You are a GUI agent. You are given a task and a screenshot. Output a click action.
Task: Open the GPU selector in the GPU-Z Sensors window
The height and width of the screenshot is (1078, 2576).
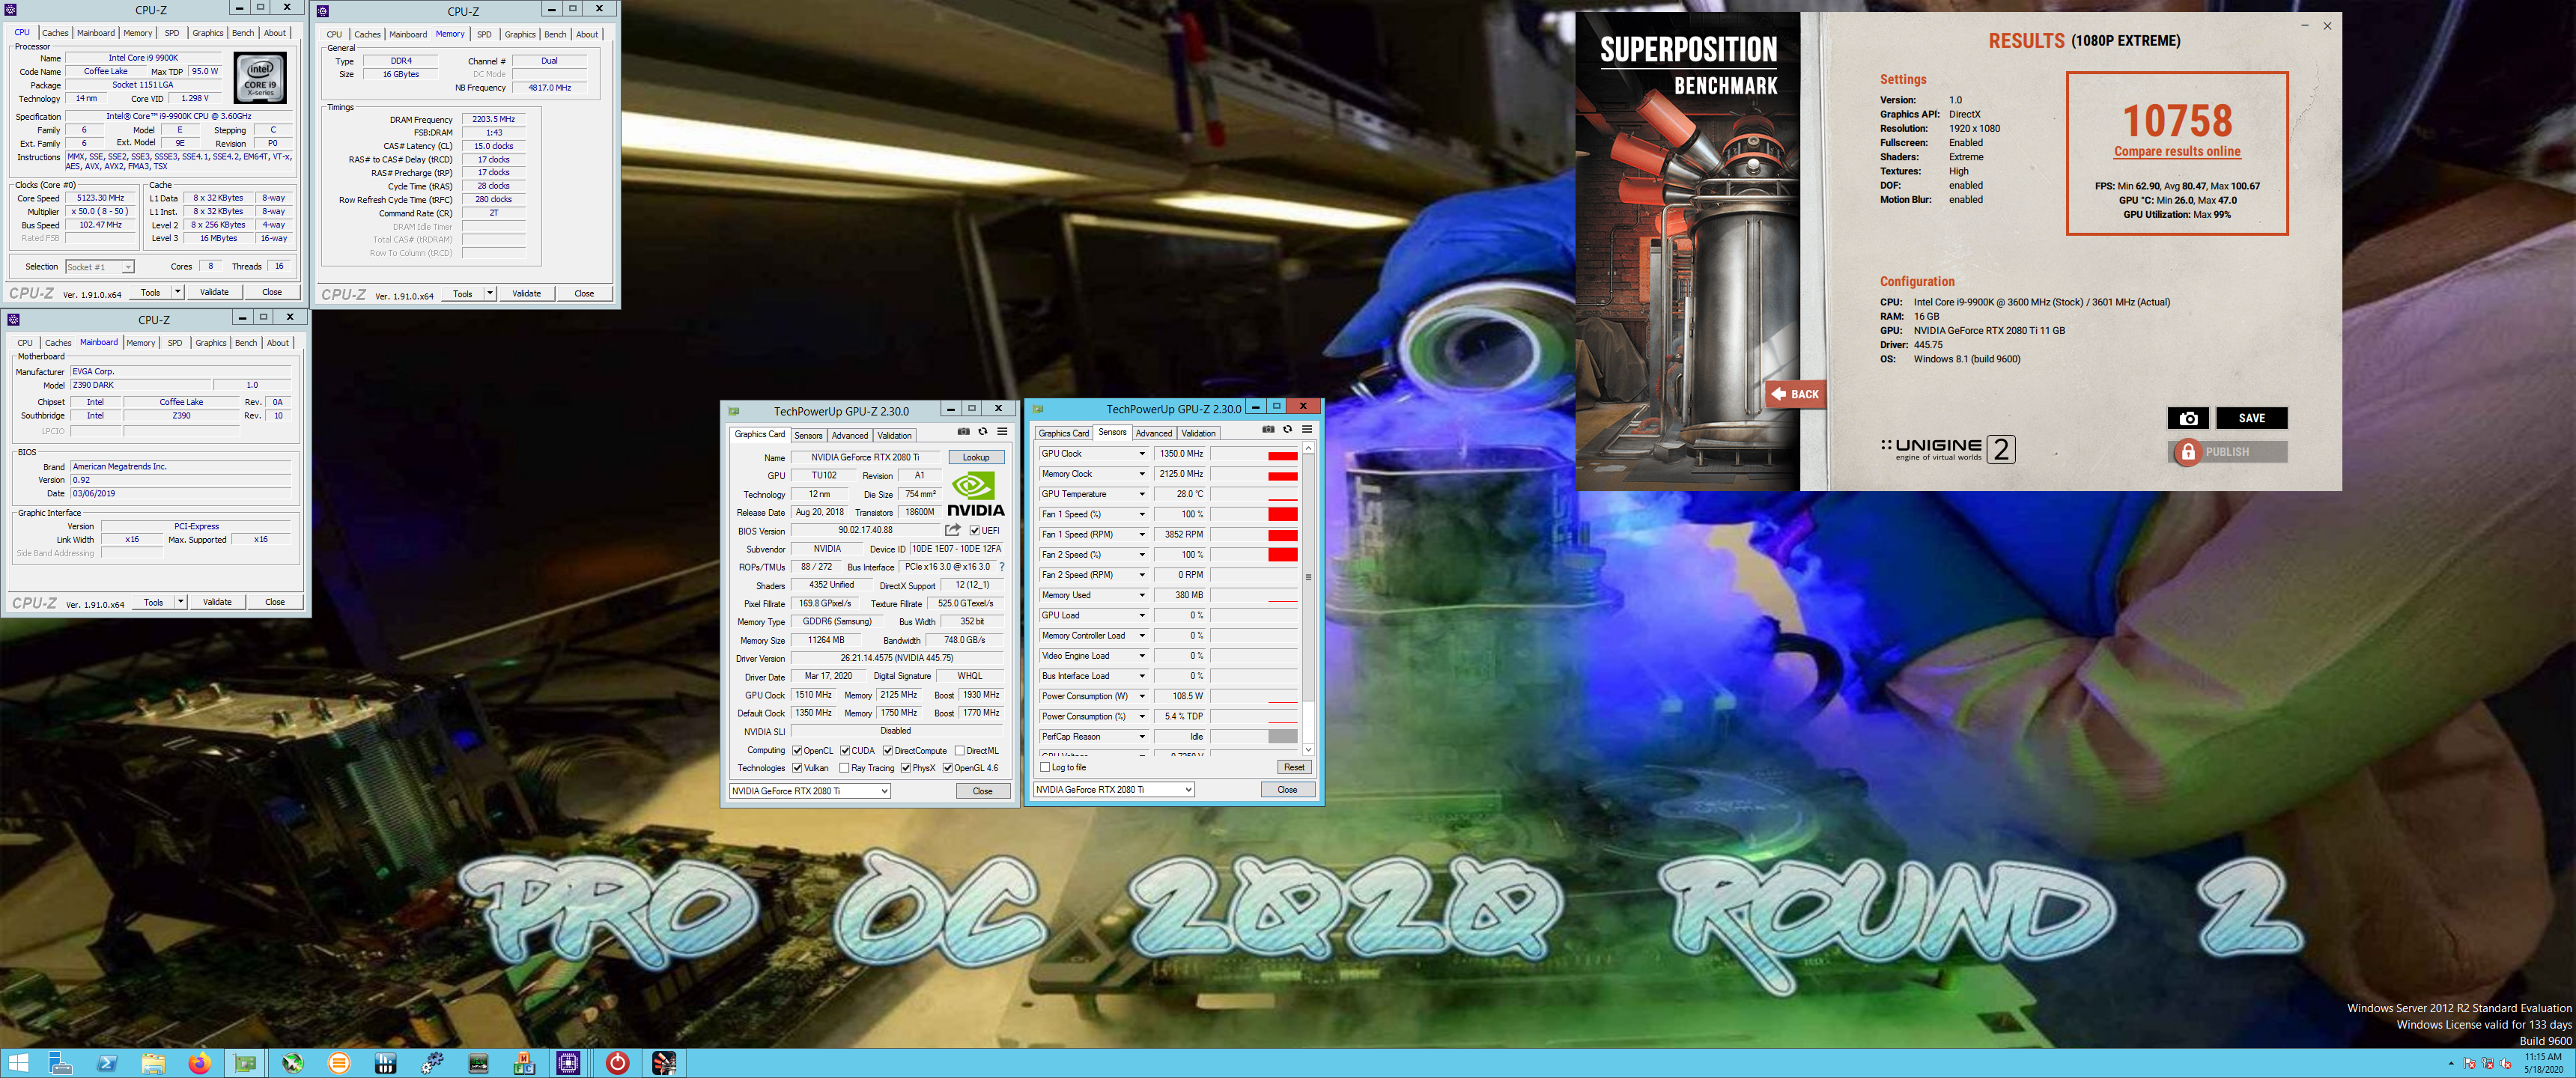(x=1114, y=789)
